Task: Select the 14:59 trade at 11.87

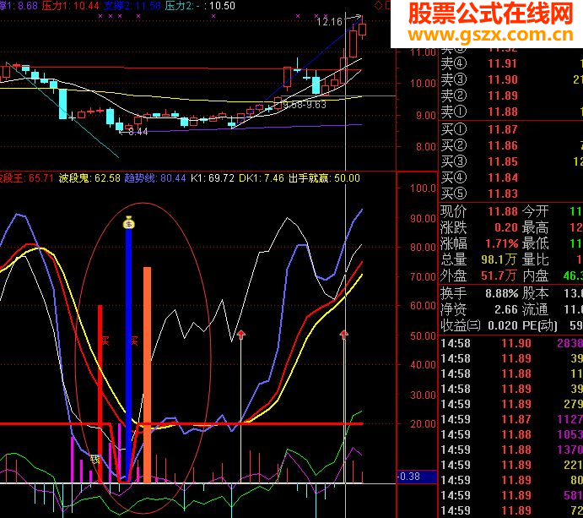Action: tap(511, 419)
